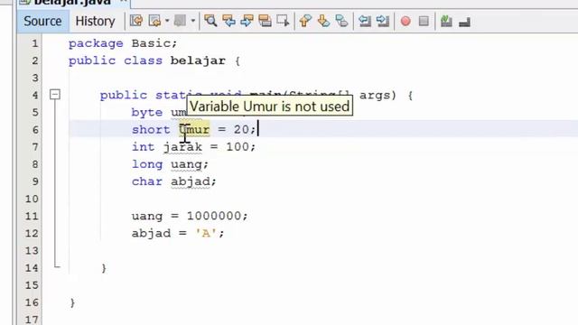Click Find Selection magnifier icon
Screen dimensions: 578x325
pos(210,21)
